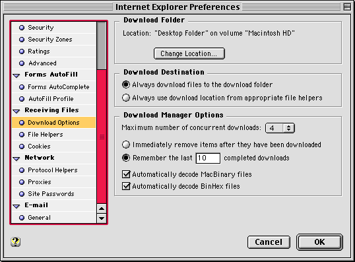The height and width of the screenshot is (262, 355).
Task: Select File Helpers in category list
Action: 54,135
